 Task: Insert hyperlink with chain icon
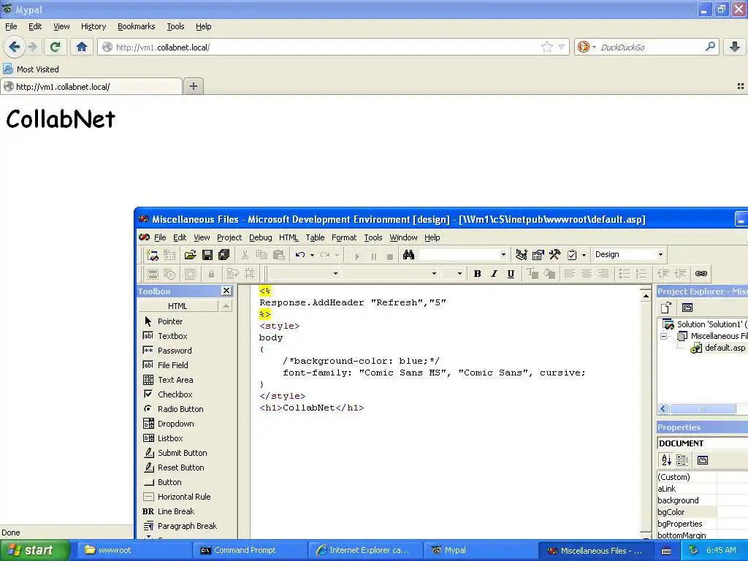pos(701,274)
